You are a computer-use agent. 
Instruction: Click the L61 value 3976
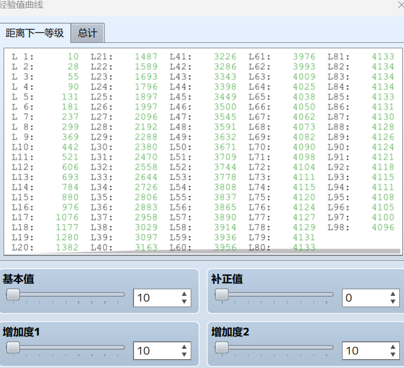click(304, 57)
